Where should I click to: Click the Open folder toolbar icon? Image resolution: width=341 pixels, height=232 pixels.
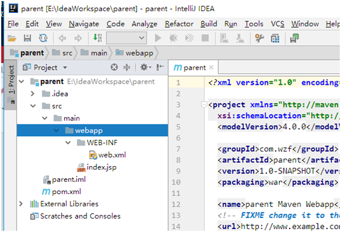[12, 38]
